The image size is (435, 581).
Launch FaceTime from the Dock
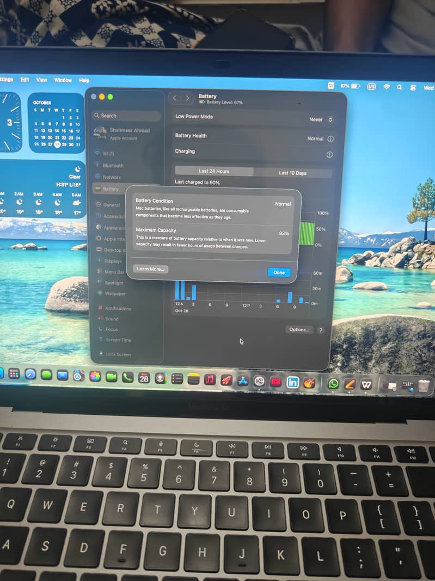click(111, 377)
